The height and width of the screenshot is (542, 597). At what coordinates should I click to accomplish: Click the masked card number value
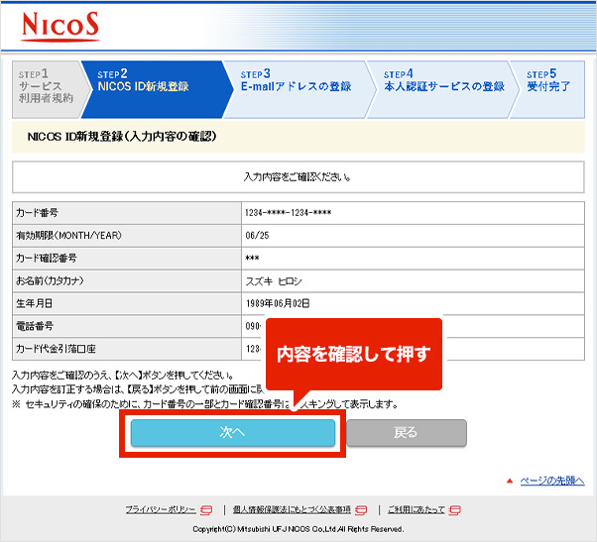288,212
